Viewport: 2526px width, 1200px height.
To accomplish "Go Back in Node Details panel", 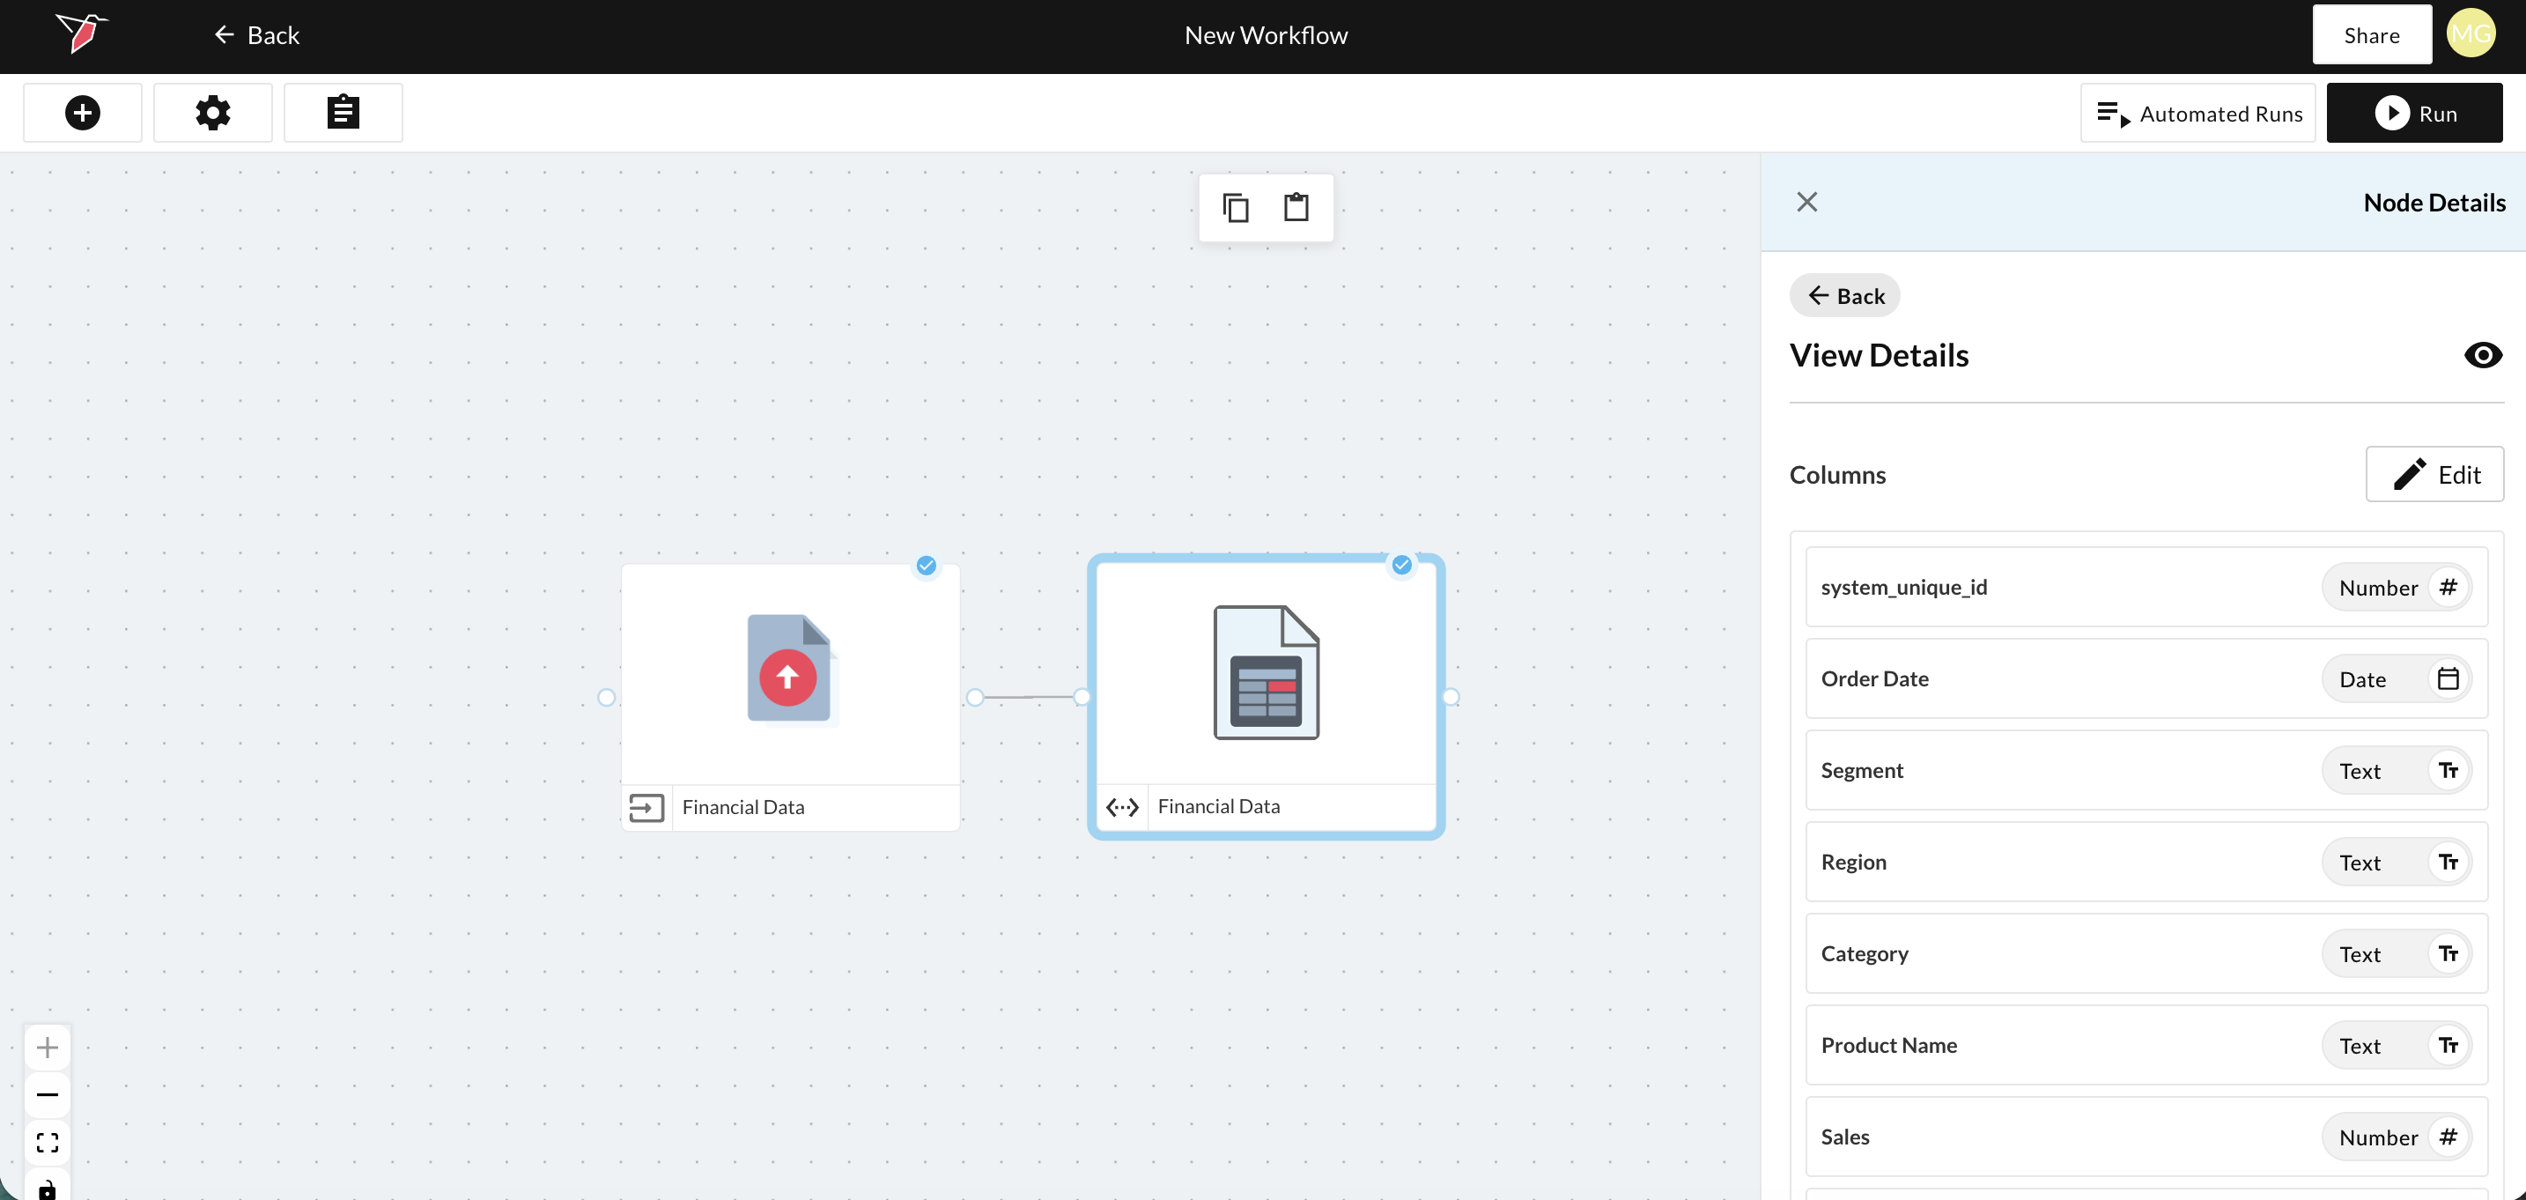I will (1844, 296).
